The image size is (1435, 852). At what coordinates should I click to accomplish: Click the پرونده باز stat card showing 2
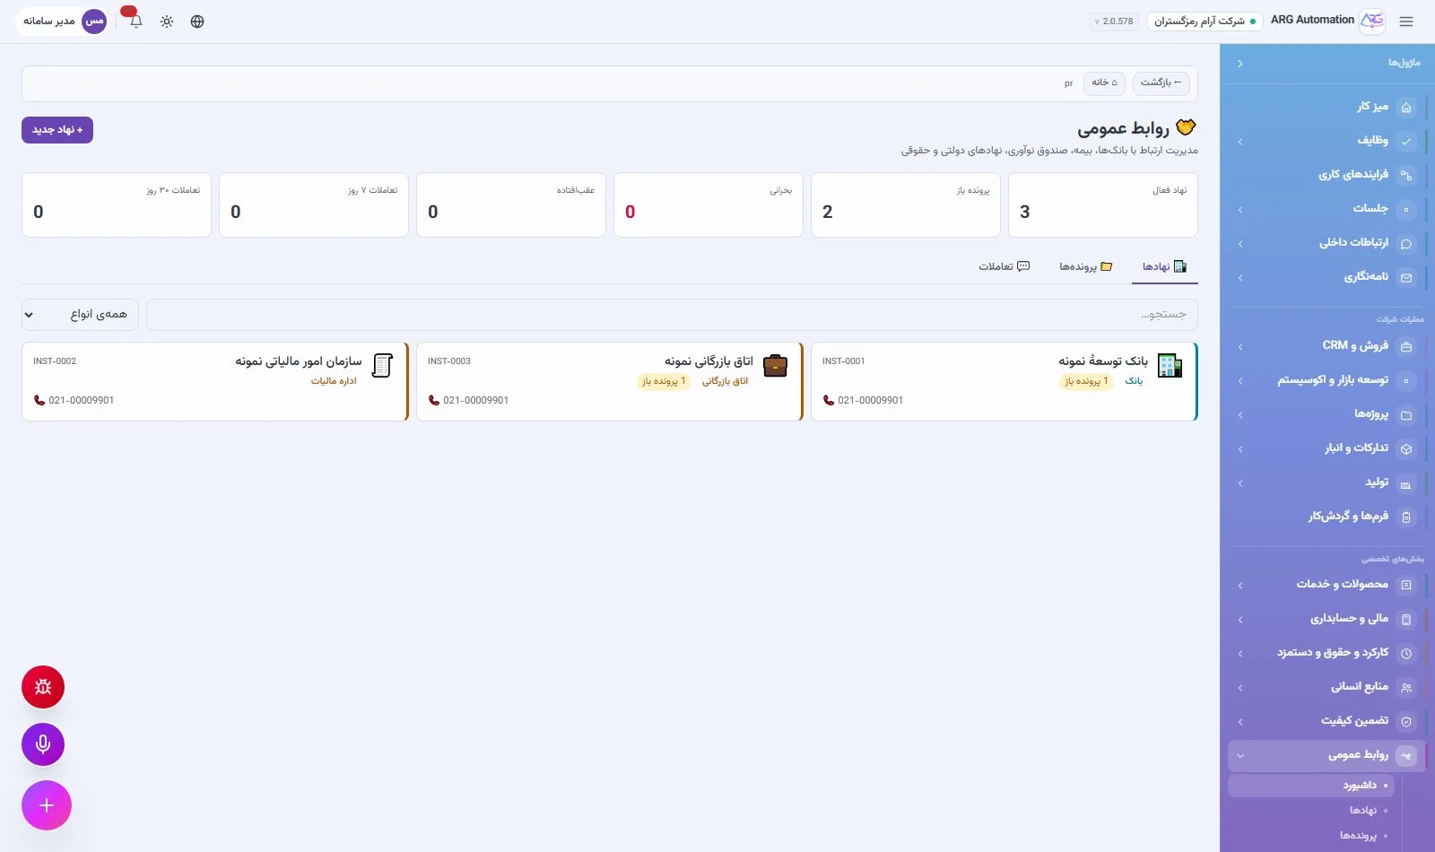pos(906,204)
